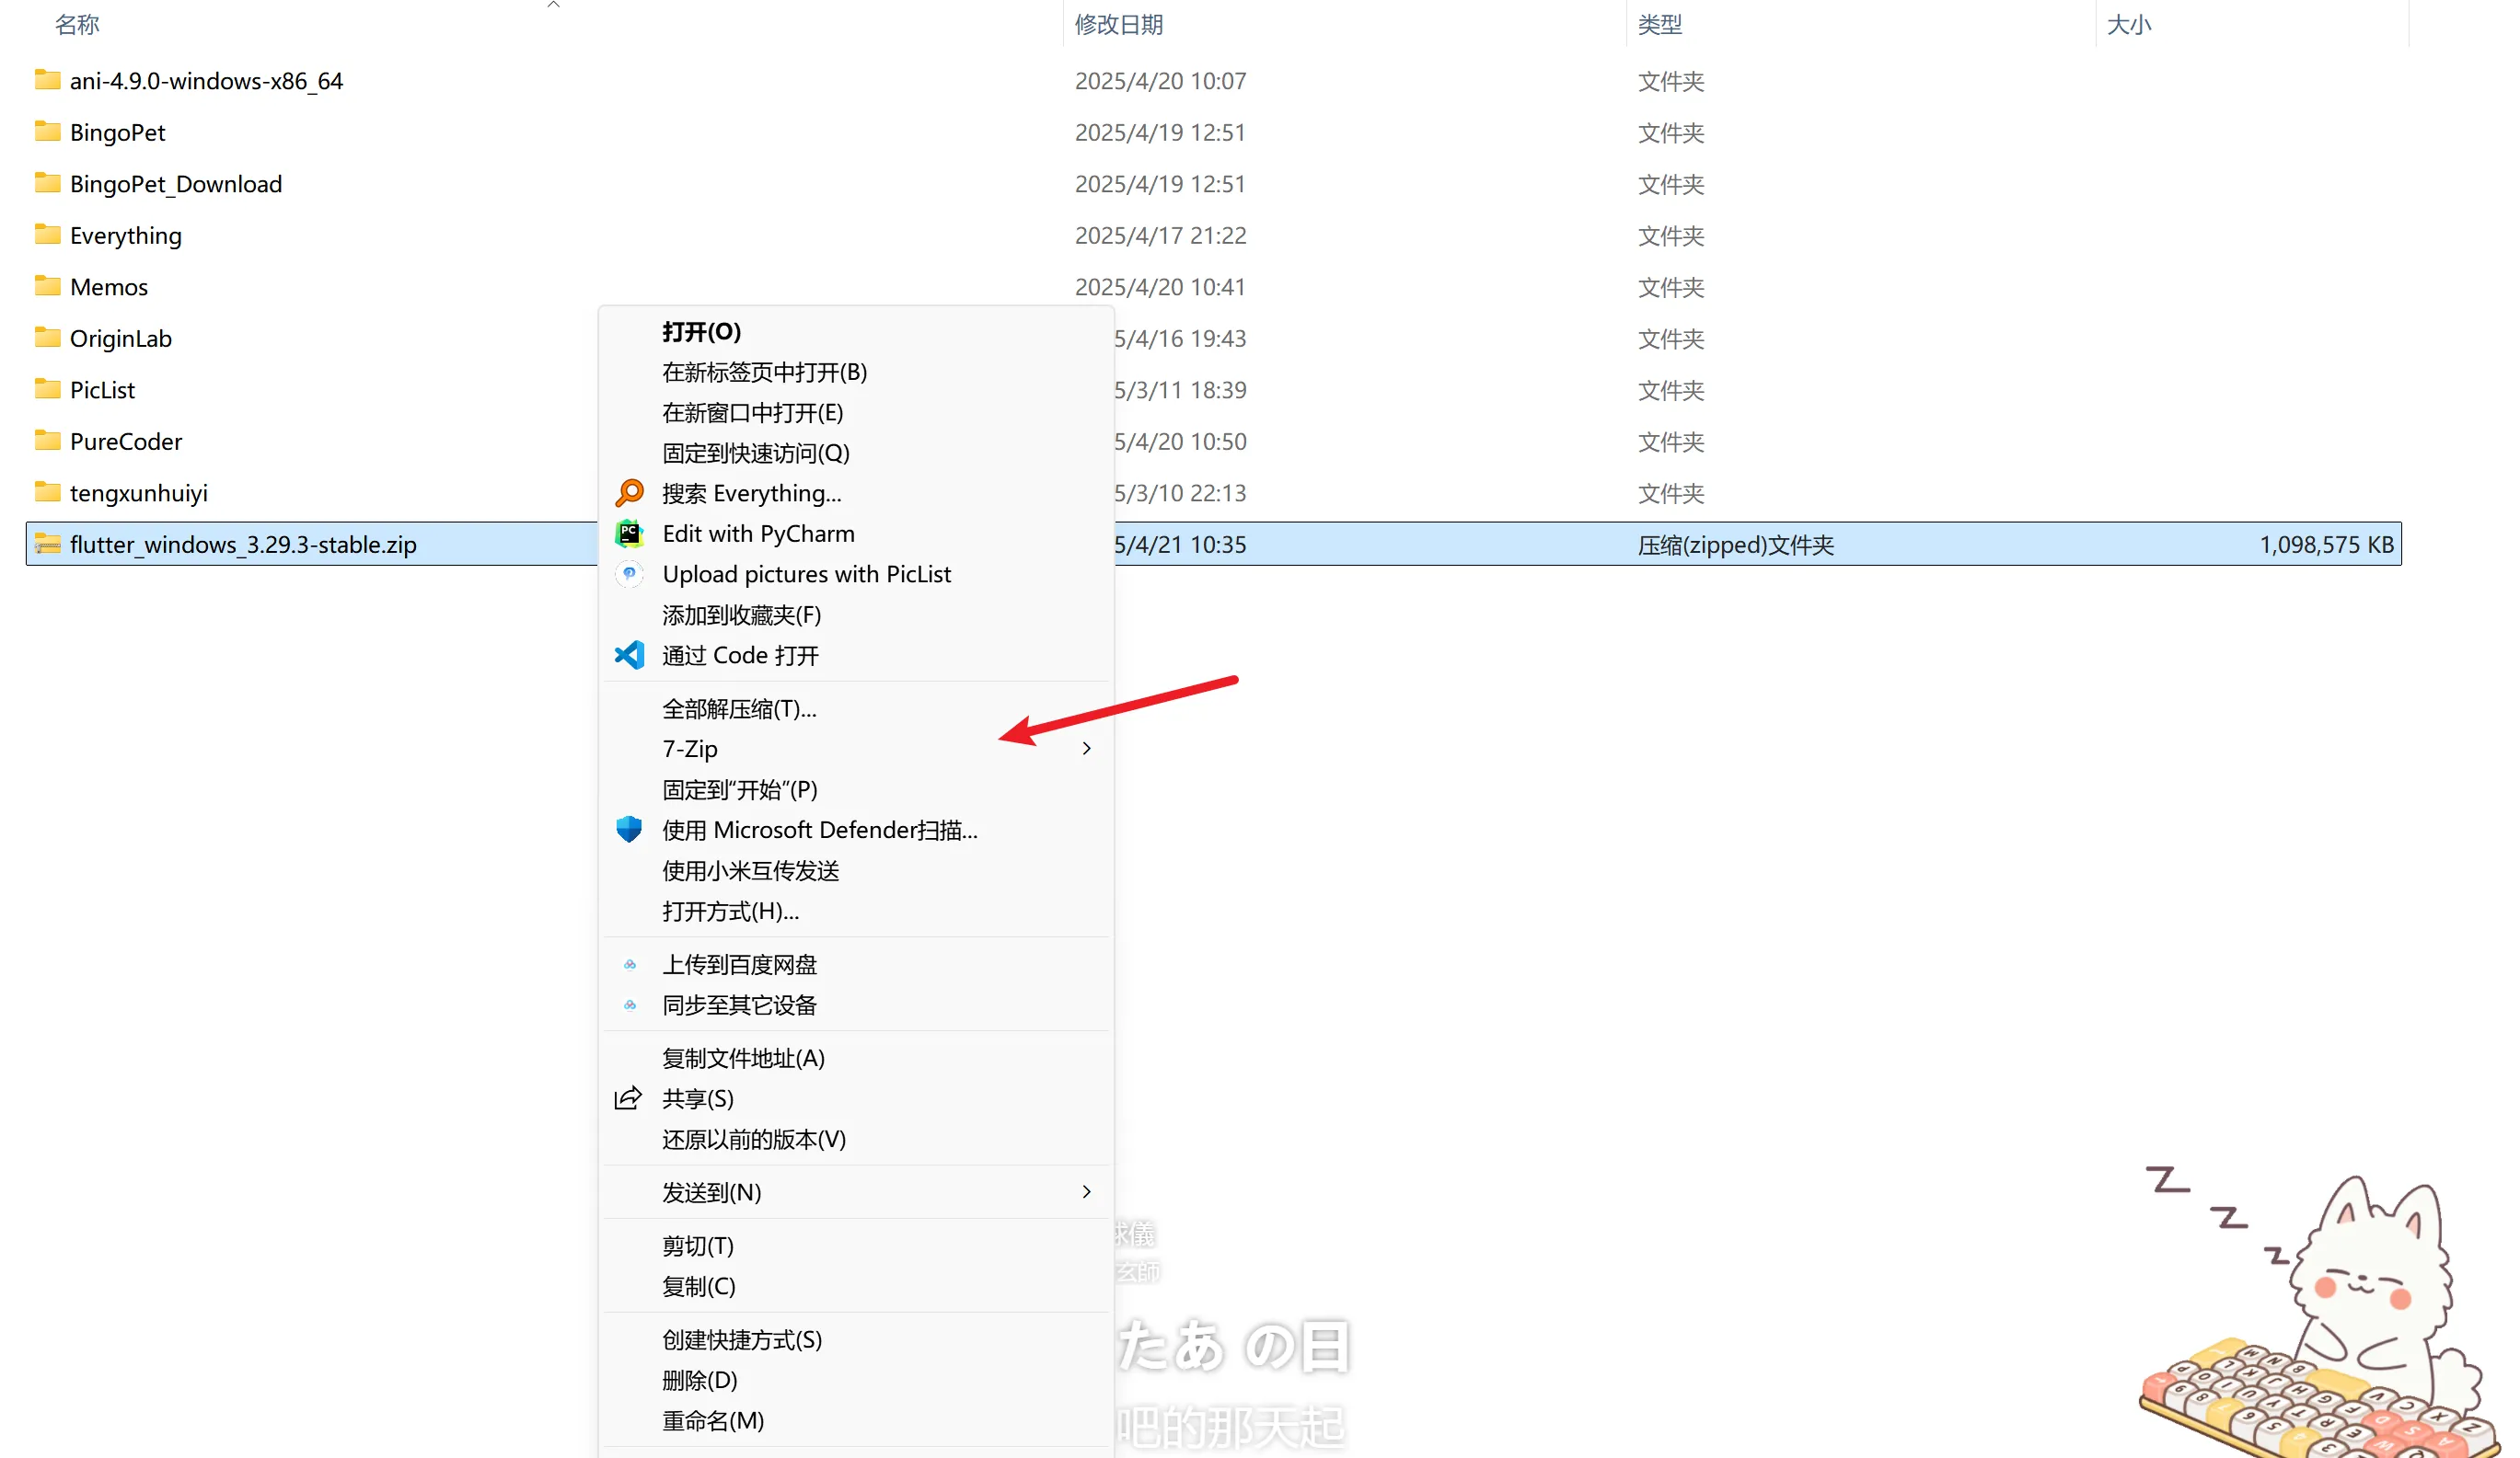
Task: Click the Memos folder icon
Action: pyautogui.click(x=47, y=286)
